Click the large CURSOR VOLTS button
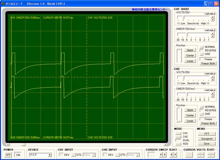220x160 pixels. (x=189, y=155)
